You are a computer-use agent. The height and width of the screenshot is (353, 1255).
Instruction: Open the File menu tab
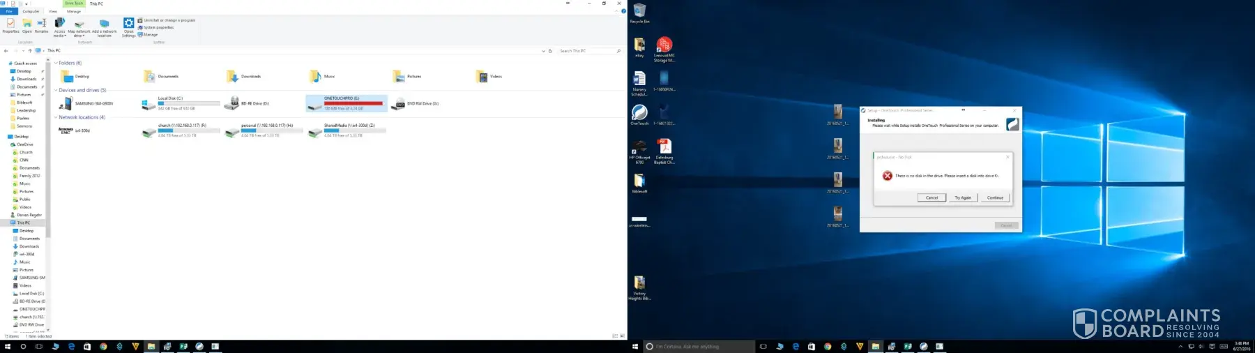click(9, 11)
